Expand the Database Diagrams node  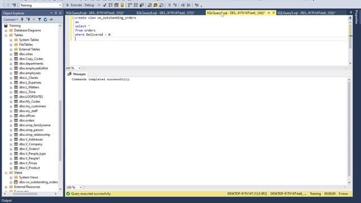click(6, 30)
